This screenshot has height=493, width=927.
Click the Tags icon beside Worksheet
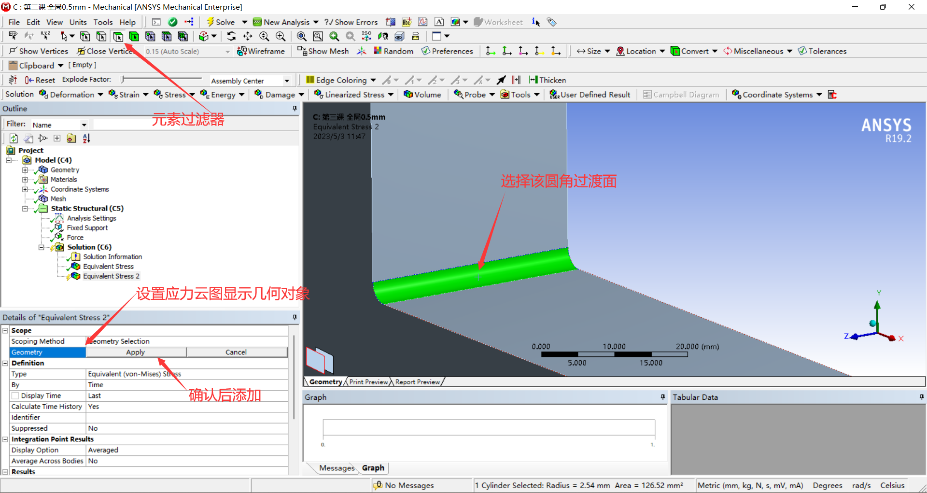pos(552,22)
